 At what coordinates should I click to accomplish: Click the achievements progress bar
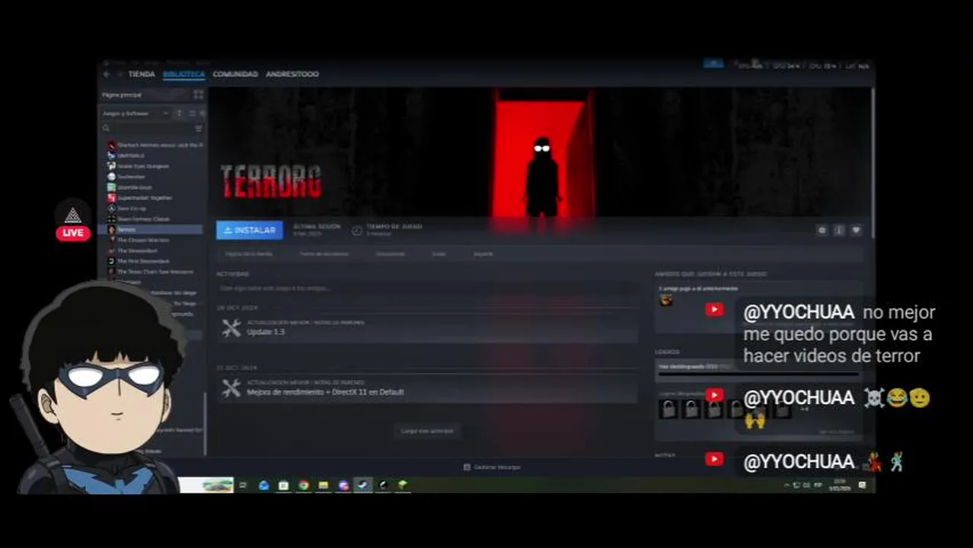coord(758,374)
